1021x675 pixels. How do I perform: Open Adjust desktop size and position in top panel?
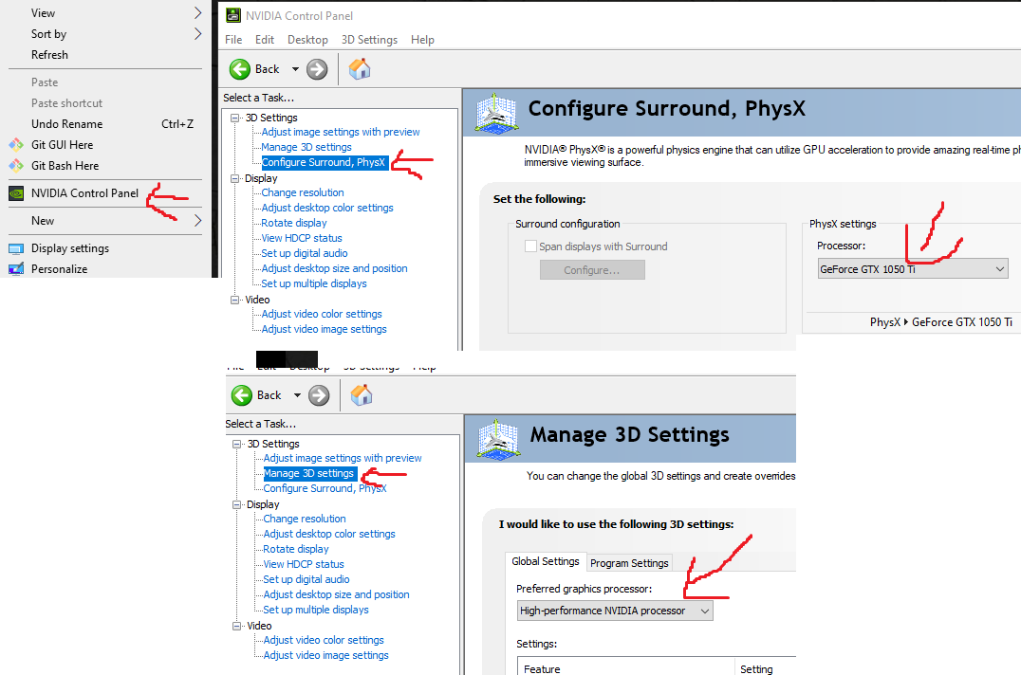(334, 268)
